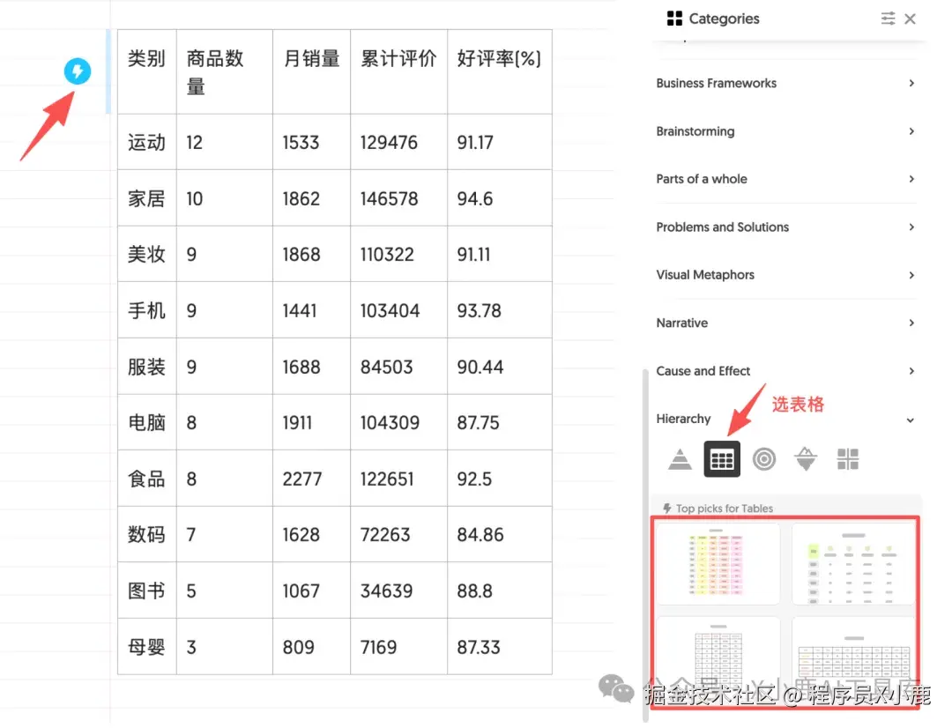This screenshot has width=952, height=728.
Task: Expand the Brainstorming category
Action: click(x=785, y=131)
